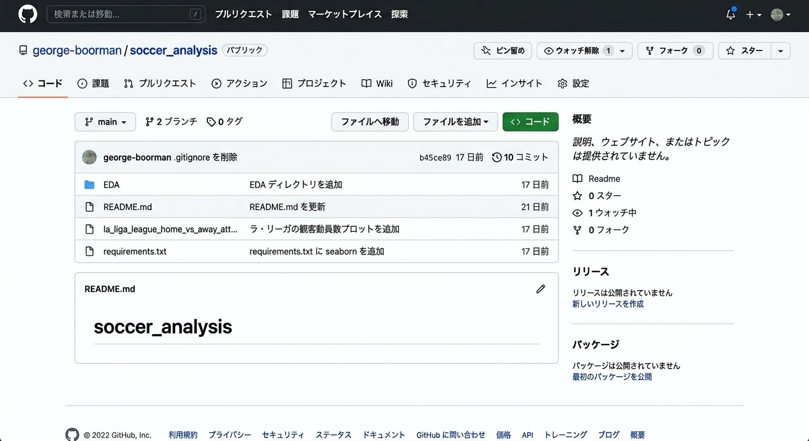Open commit message EDA ディレクトリを追加

pyautogui.click(x=296, y=185)
